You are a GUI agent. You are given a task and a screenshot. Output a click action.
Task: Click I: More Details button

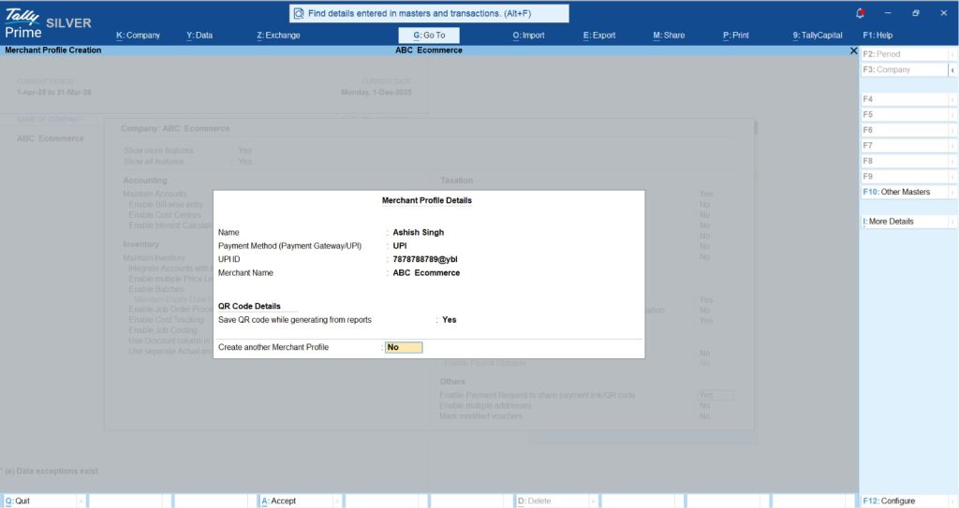point(906,222)
